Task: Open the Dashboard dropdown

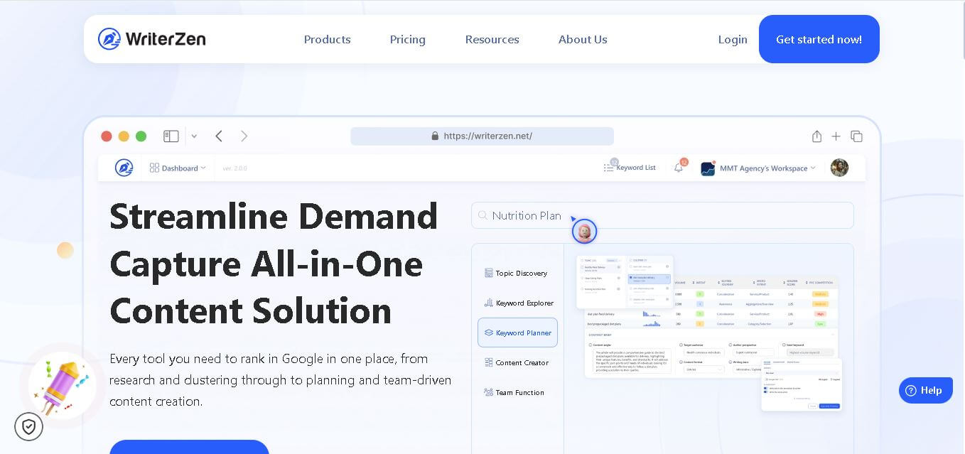Action: [x=178, y=168]
